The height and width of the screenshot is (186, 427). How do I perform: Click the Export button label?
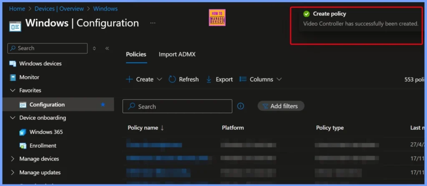point(224,80)
